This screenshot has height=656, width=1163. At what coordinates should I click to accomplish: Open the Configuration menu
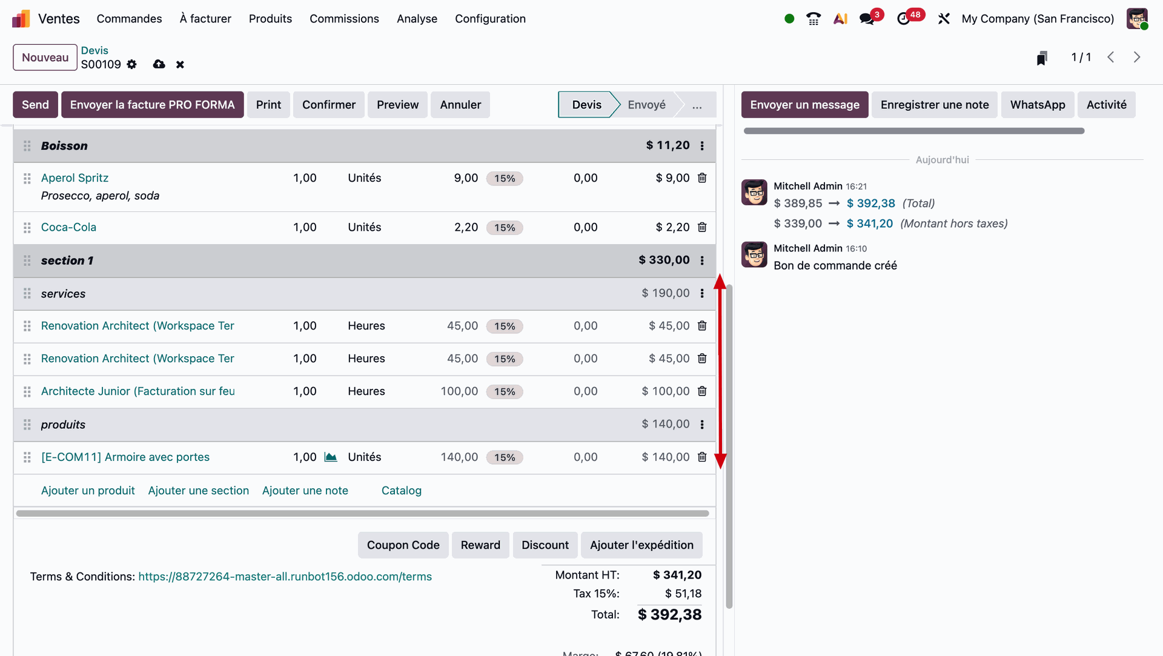pos(490,19)
